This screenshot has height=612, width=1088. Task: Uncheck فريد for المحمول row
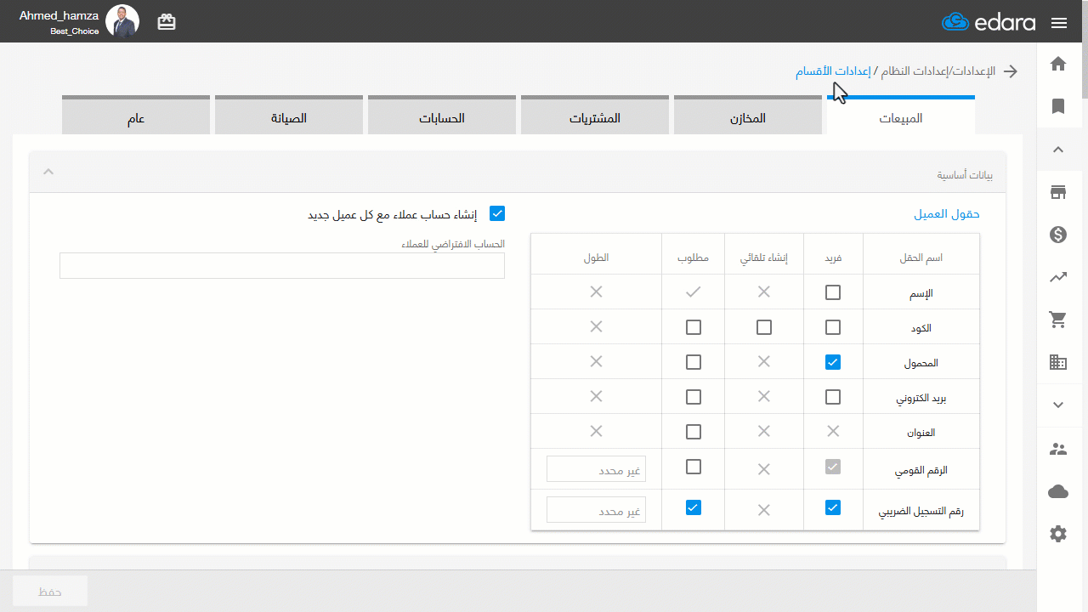(833, 362)
